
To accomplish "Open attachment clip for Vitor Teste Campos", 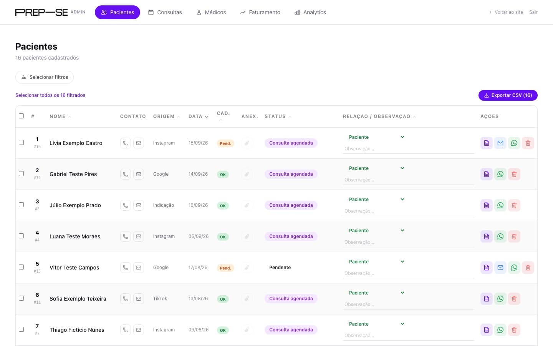I will (247, 268).
